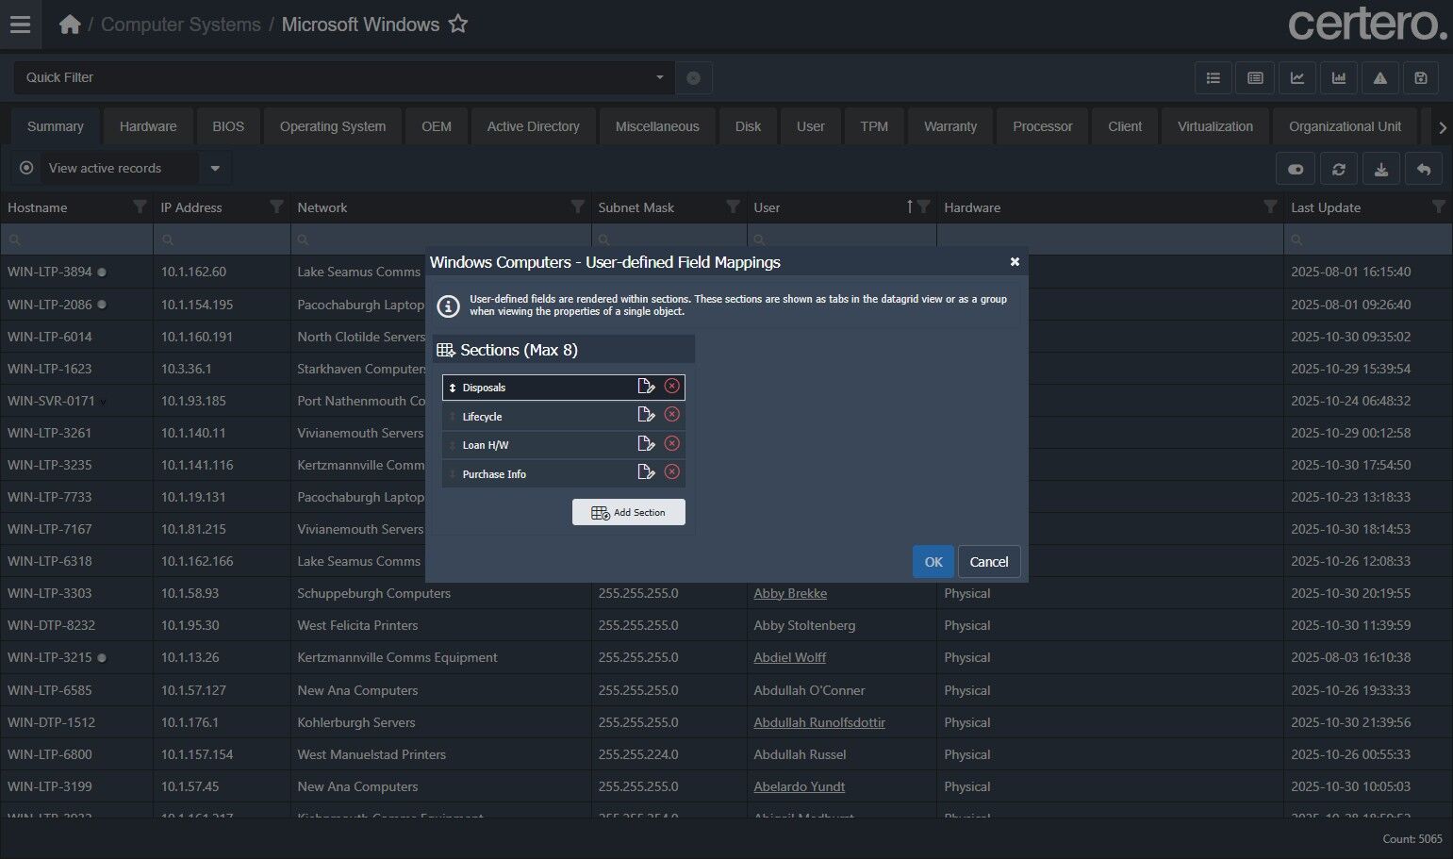Confirm the dialog with OK
This screenshot has height=859, width=1453.
(933, 562)
